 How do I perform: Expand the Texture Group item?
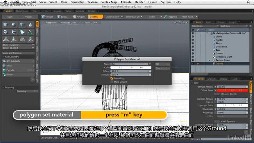click(209, 60)
